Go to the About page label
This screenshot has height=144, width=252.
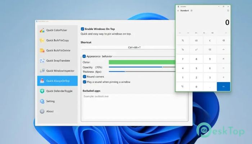[50, 111]
